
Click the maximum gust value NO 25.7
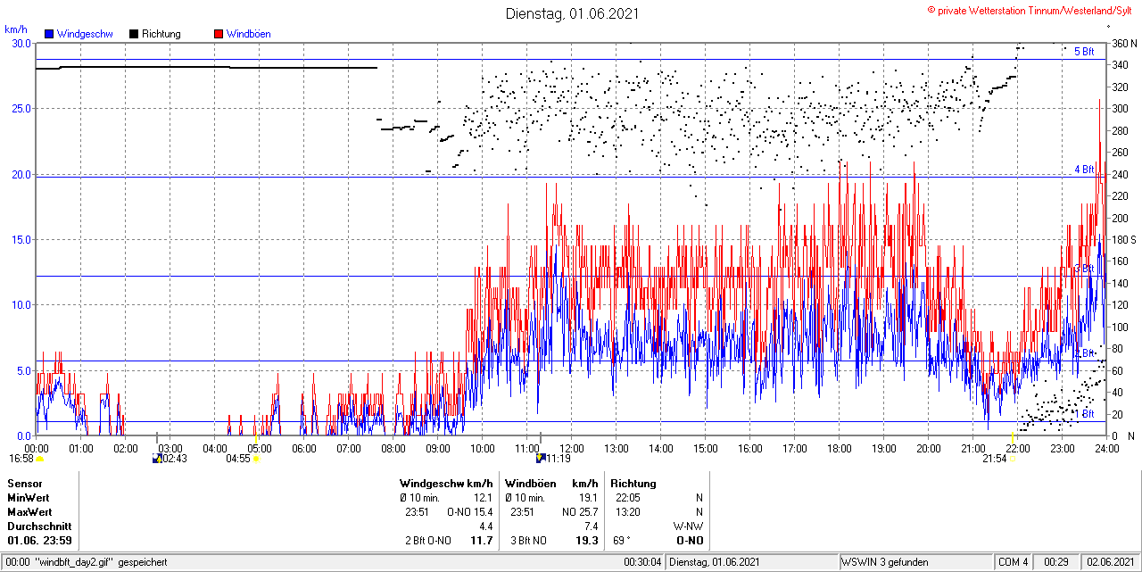[x=581, y=512]
